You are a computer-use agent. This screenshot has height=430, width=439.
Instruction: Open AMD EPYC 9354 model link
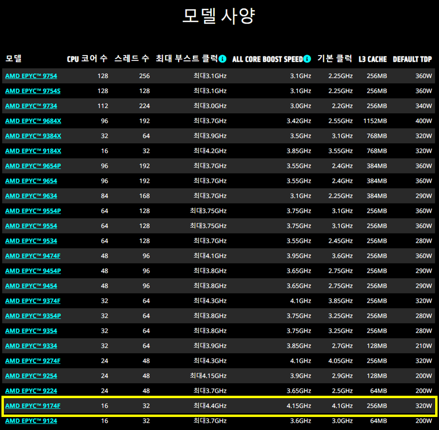[31, 331]
